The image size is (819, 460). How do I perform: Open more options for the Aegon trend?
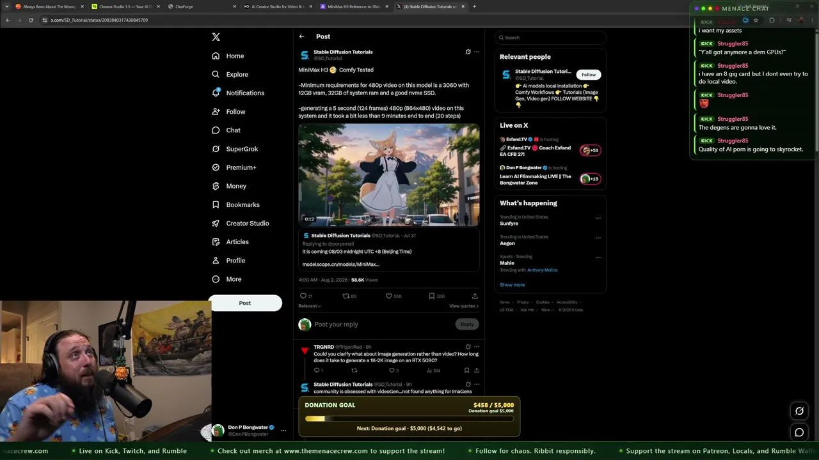(598, 238)
